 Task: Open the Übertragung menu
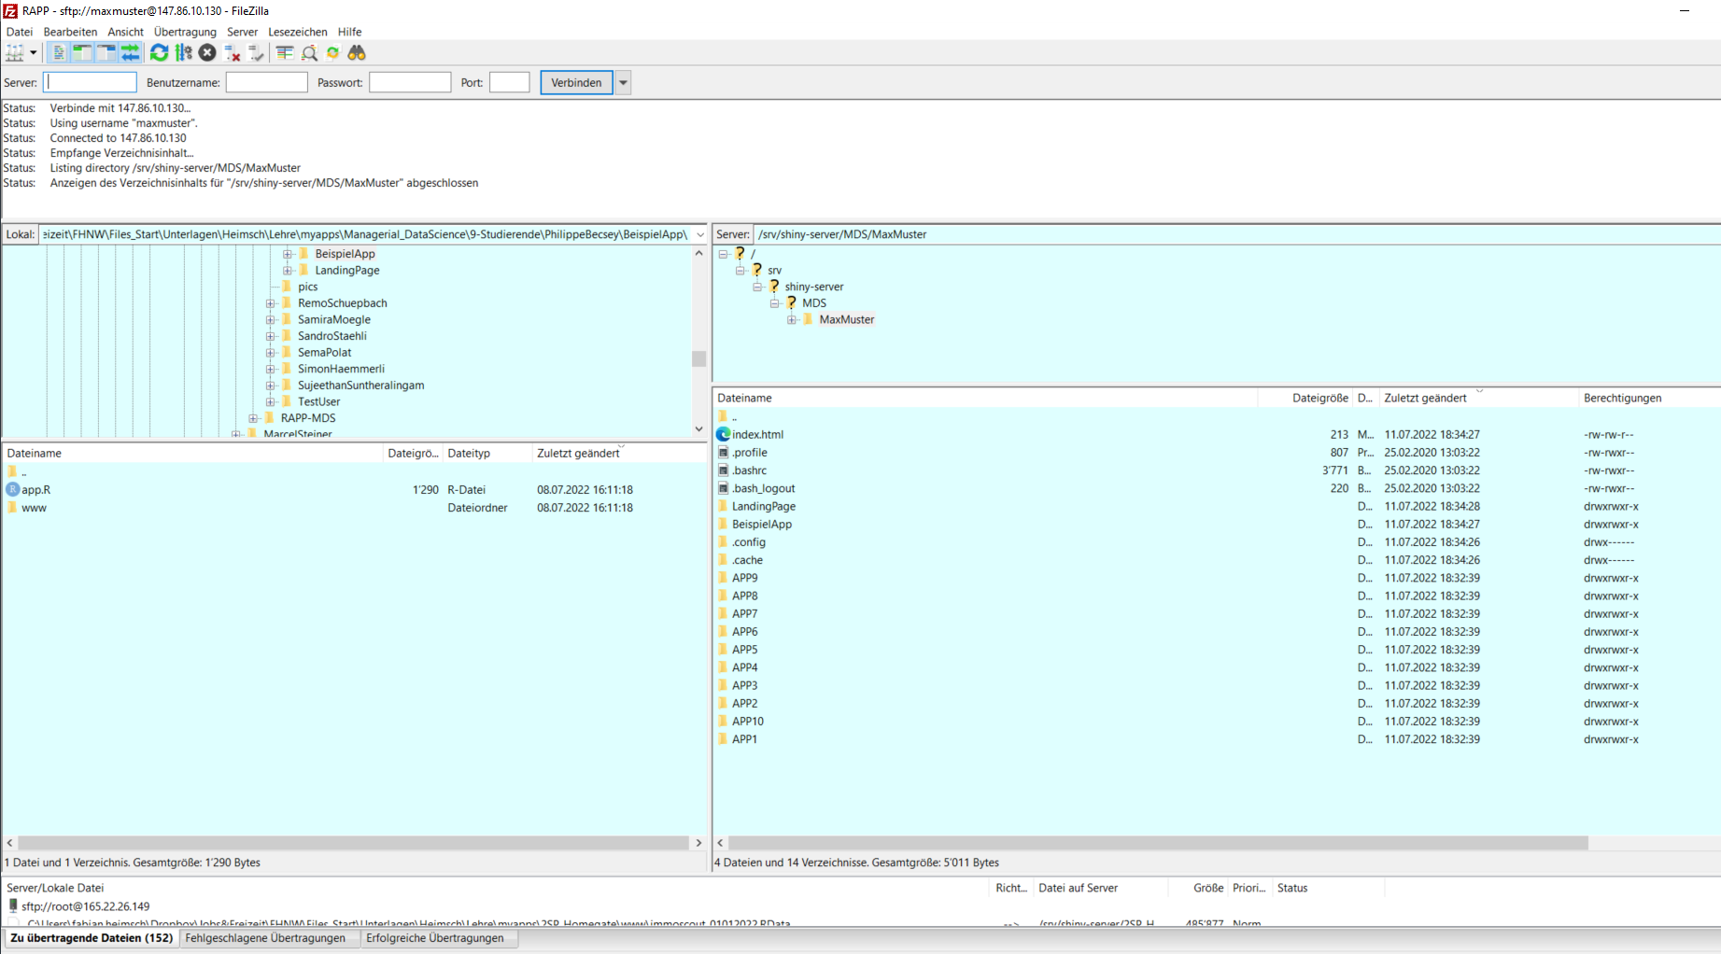click(x=185, y=32)
